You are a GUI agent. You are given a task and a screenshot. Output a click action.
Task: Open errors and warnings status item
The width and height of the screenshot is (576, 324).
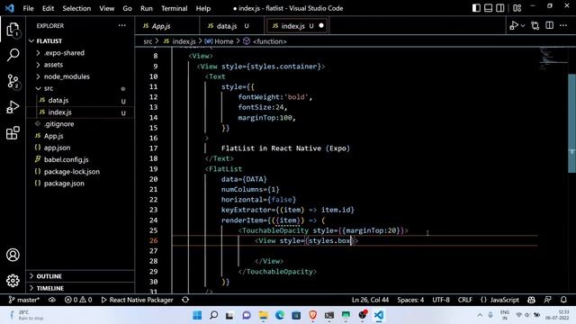pos(78,300)
